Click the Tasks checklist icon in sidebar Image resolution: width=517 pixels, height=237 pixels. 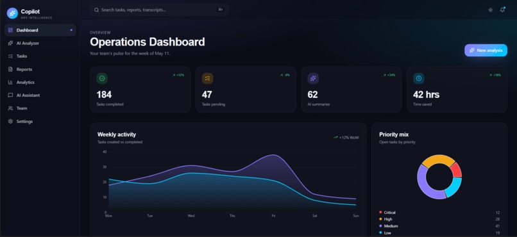[10, 56]
